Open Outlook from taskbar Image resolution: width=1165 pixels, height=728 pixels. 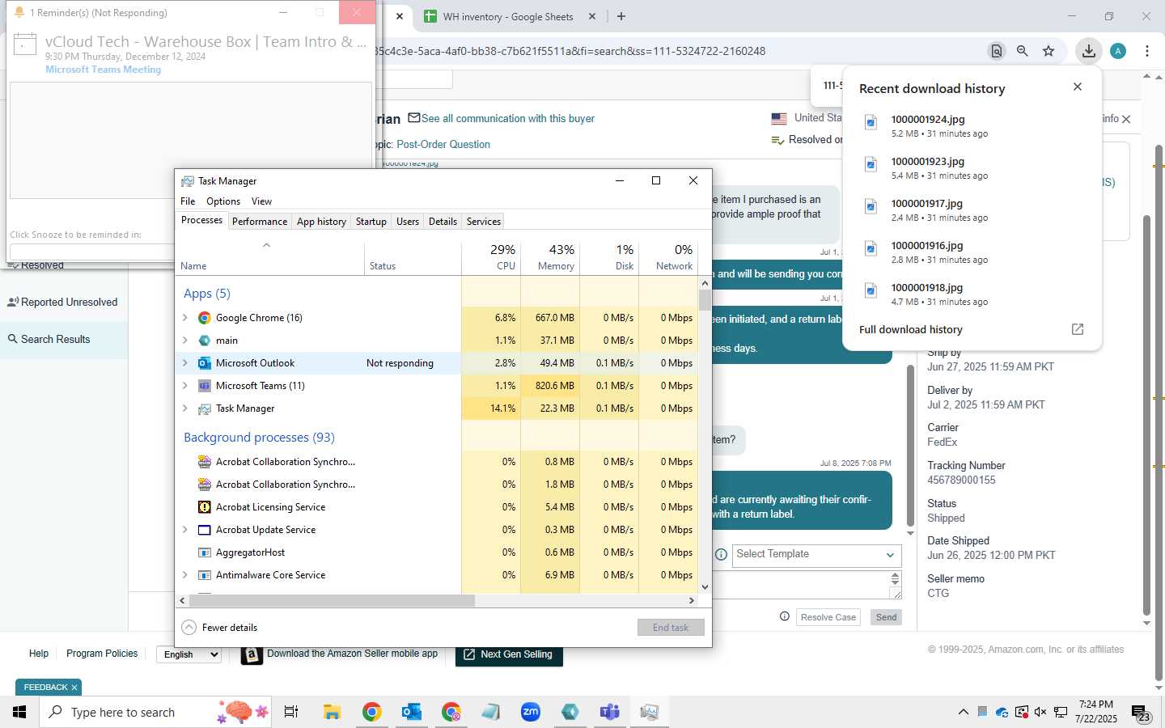coord(411,712)
